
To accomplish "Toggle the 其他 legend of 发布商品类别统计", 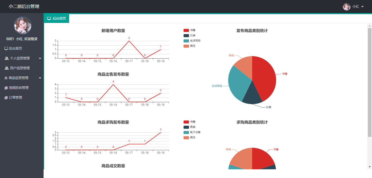I will (190, 46).
